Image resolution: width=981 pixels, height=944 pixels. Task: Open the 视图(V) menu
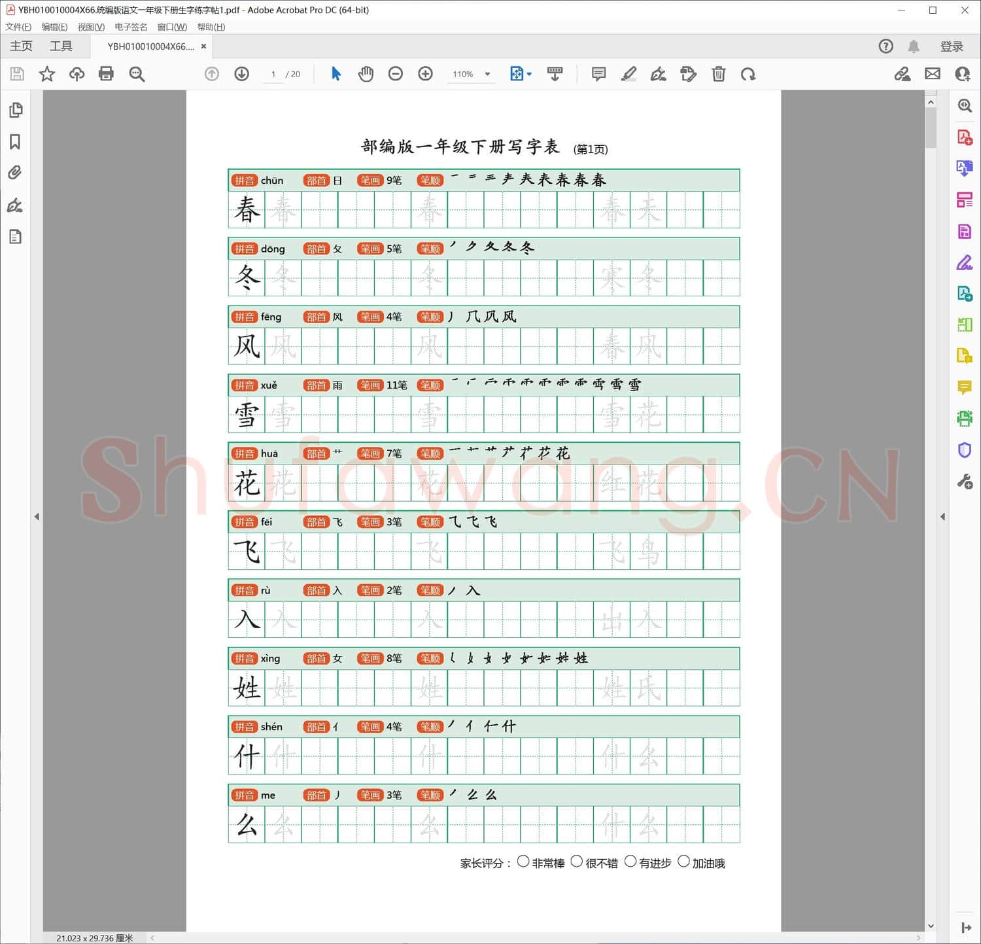(91, 27)
